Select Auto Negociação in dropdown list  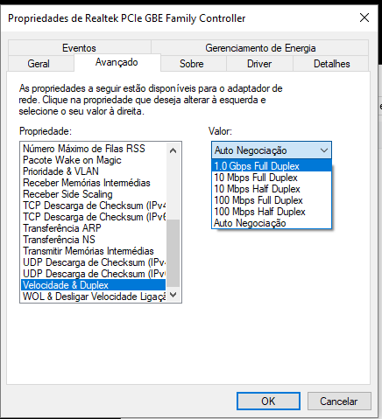[272, 223]
